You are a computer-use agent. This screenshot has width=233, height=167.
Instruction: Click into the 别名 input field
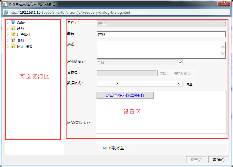click(161, 34)
